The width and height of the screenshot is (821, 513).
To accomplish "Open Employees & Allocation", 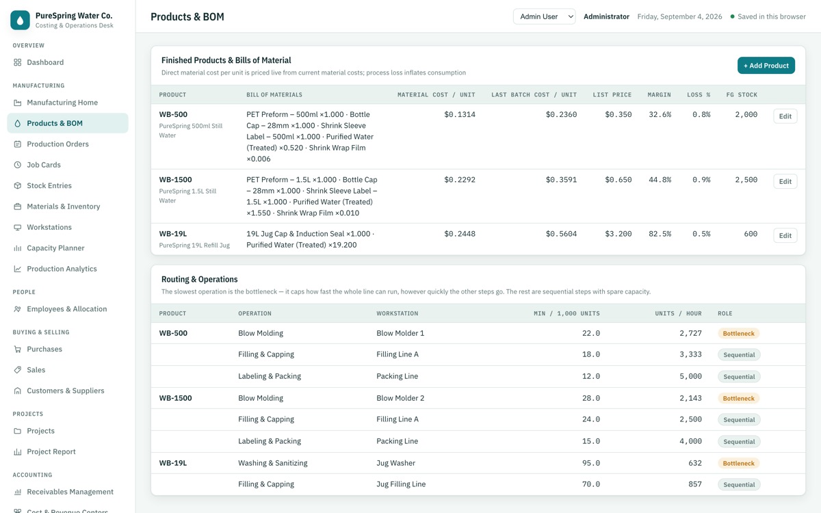I will coord(68,309).
